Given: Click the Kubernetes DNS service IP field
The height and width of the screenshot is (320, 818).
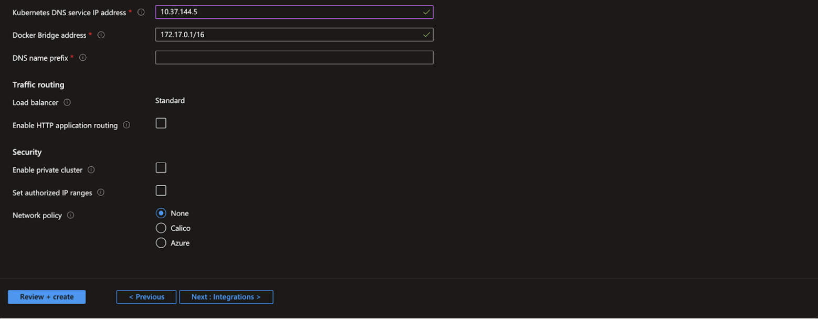Looking at the screenshot, I should click(x=289, y=12).
